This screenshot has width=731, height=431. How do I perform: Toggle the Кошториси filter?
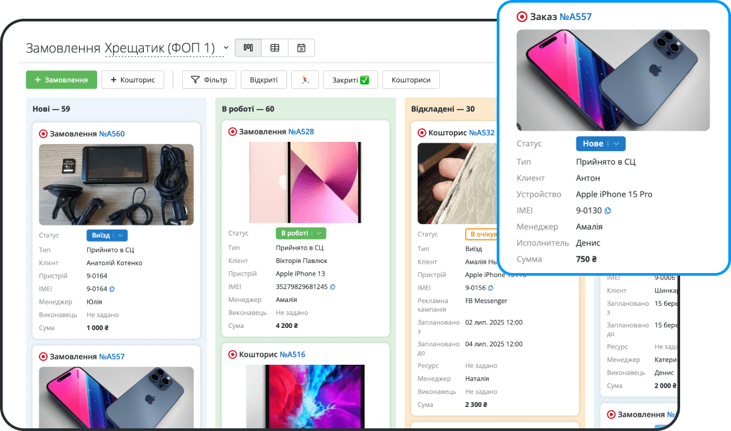pos(410,80)
